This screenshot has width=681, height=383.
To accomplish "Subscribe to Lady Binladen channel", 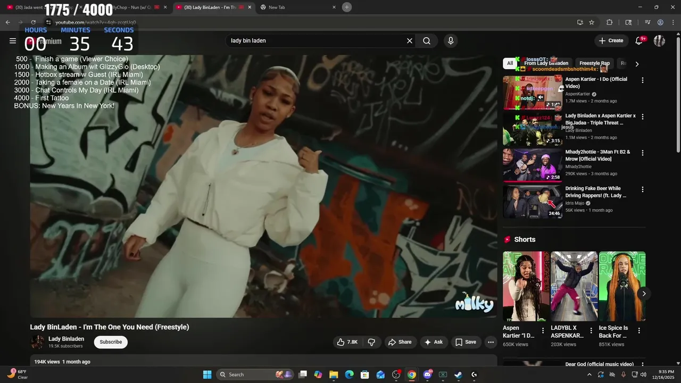I will point(111,342).
